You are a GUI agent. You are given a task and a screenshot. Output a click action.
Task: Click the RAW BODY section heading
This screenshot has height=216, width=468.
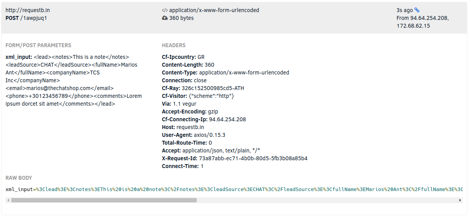point(18,178)
